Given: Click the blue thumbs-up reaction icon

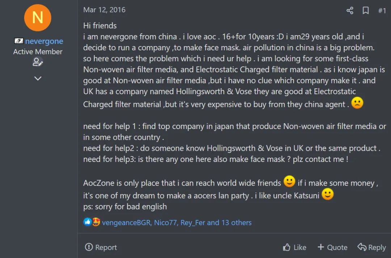Looking at the screenshot, I should [x=87, y=222].
